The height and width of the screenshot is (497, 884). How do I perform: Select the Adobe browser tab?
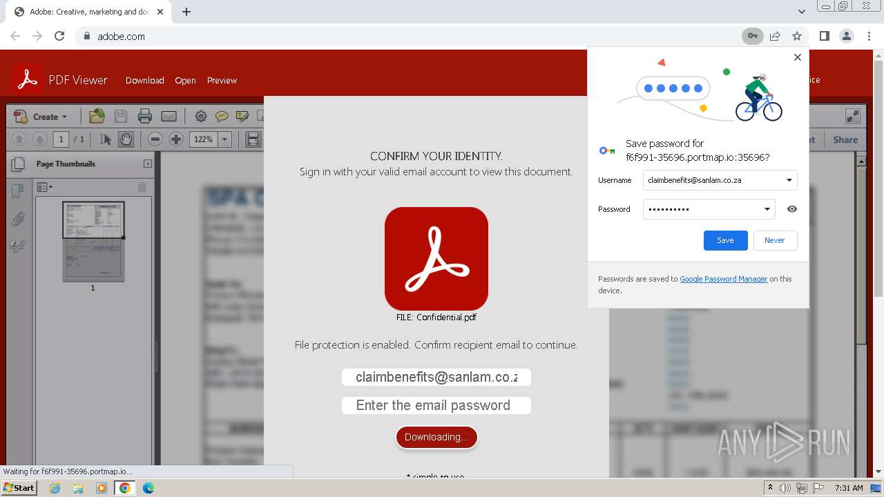(90, 12)
